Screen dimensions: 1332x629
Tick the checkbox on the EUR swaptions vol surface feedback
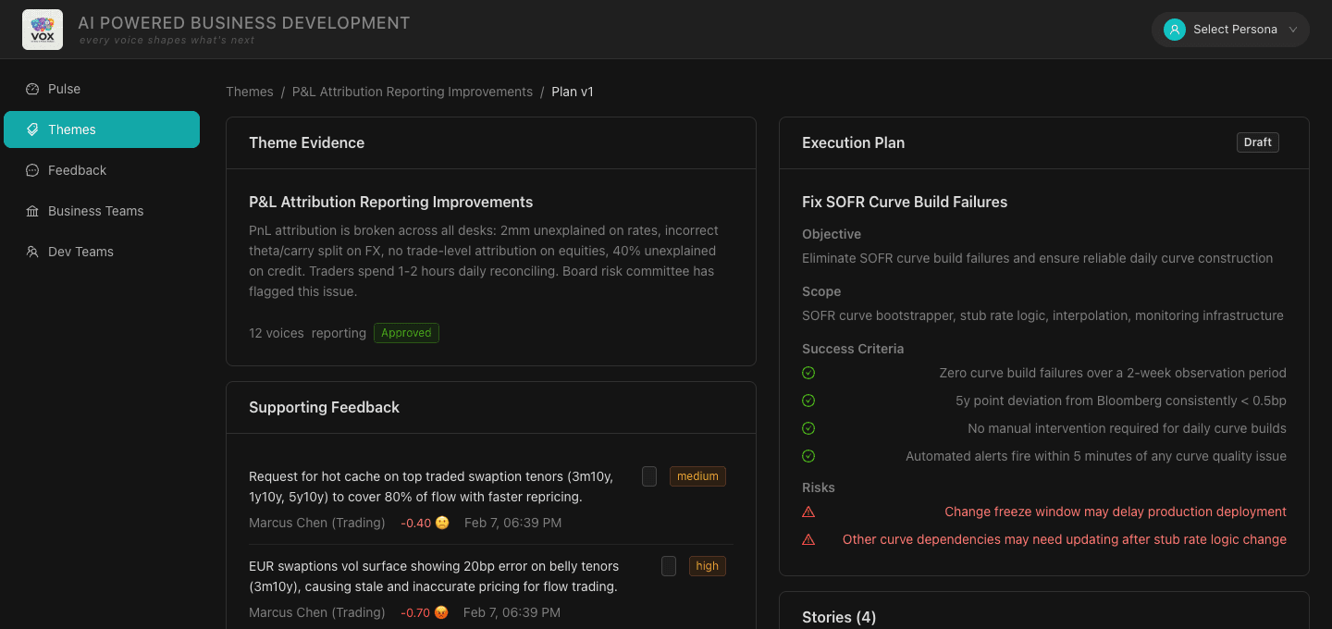click(x=668, y=565)
